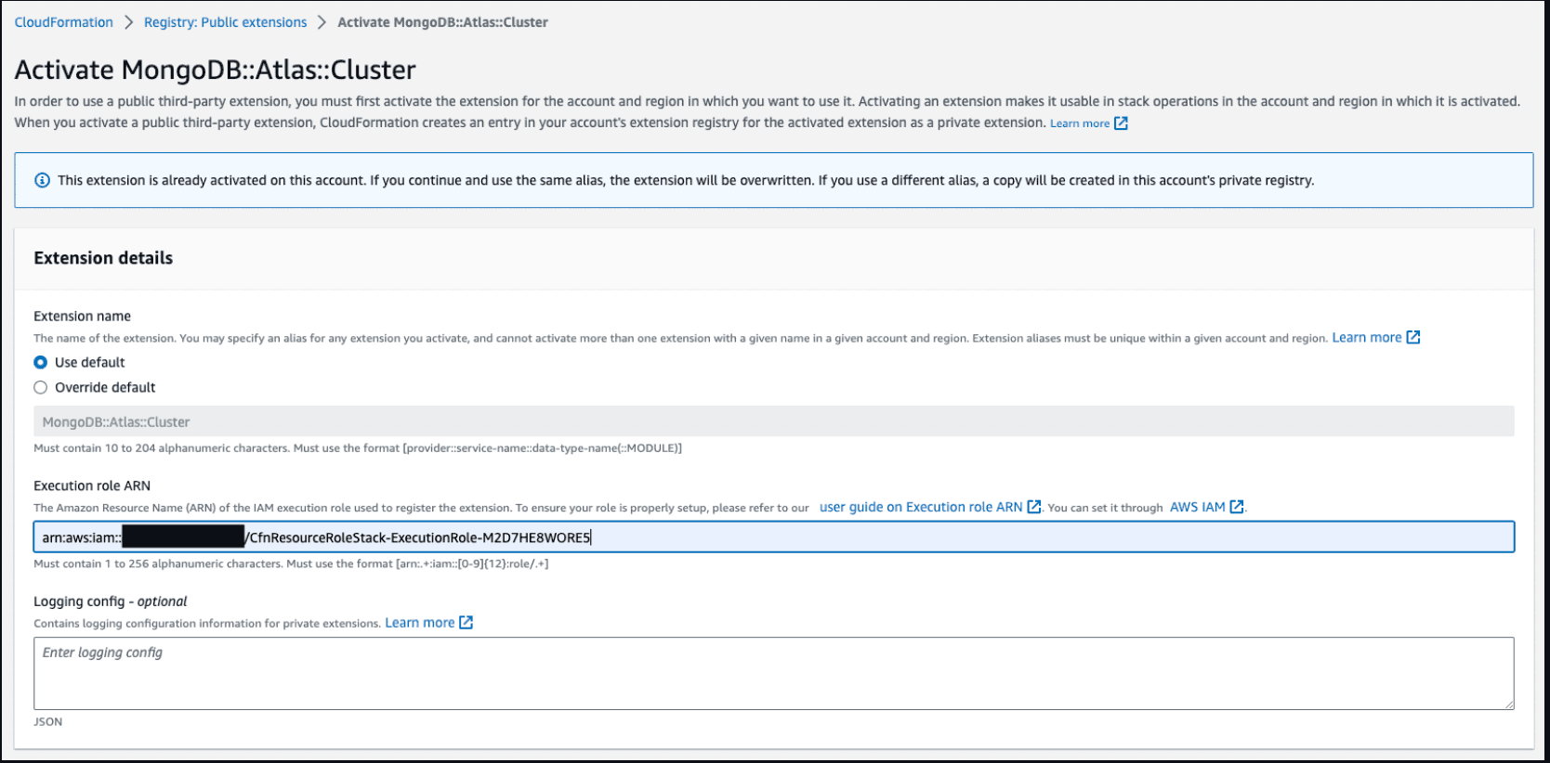1550x763 pixels.
Task: Click the logging config textarea resize handle
Action: [1508, 705]
